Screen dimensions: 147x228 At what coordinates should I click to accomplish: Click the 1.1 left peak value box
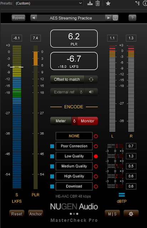click(112, 38)
